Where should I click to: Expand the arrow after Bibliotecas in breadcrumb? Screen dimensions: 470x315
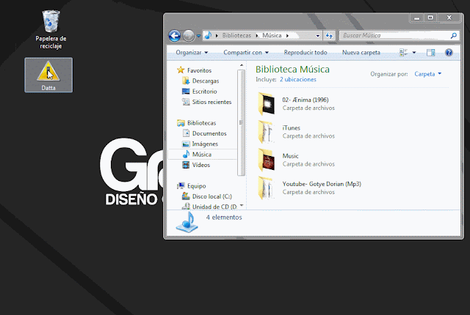click(x=257, y=36)
